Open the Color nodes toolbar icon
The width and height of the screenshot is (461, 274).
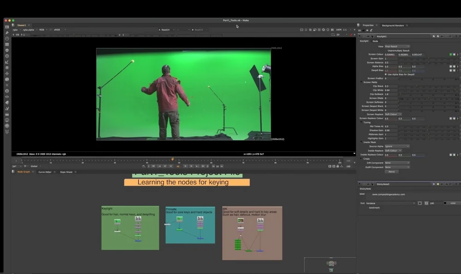[7, 50]
